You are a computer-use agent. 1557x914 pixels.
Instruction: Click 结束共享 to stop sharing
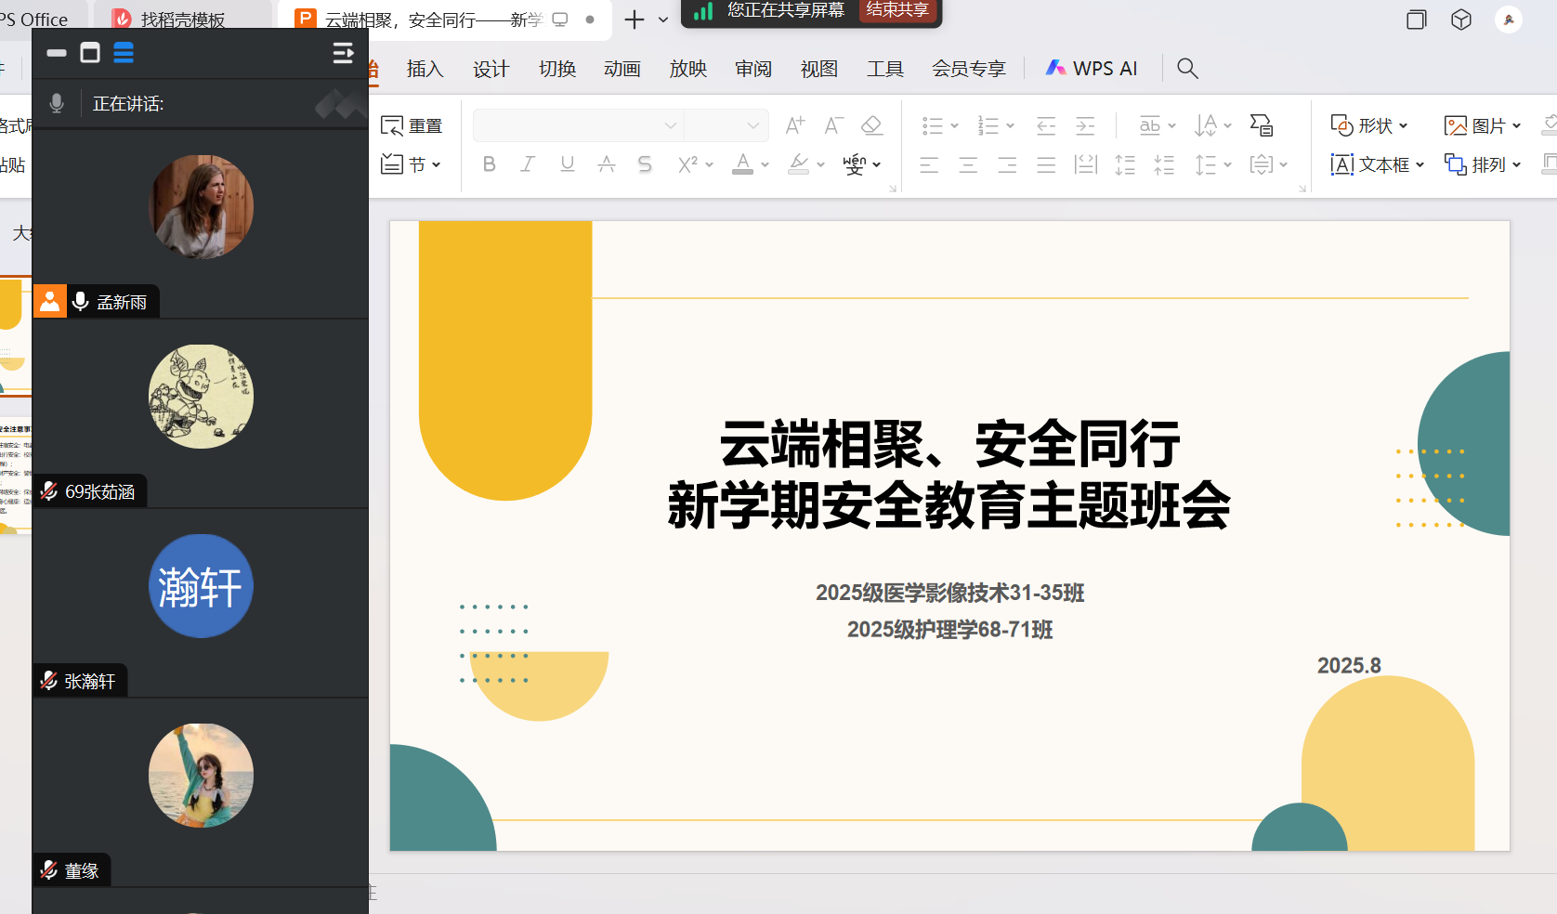coord(897,10)
